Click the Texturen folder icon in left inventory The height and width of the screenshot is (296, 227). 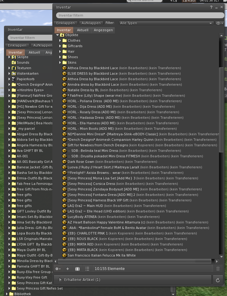(x=13, y=68)
